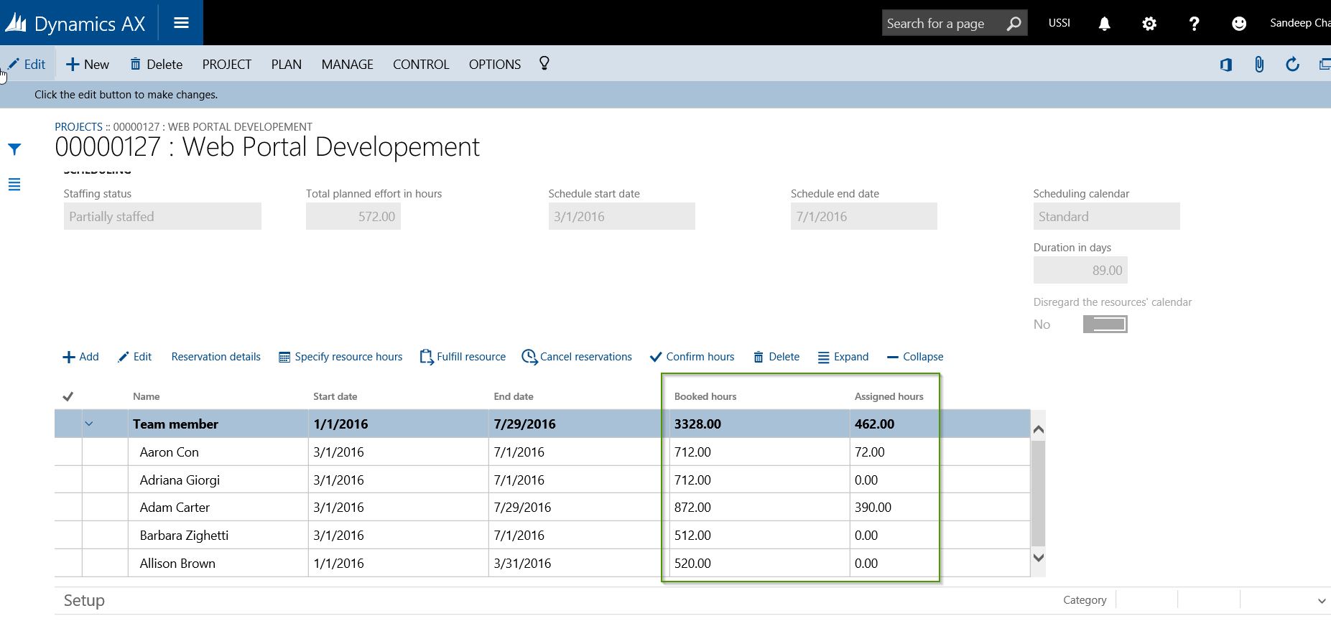Click the PROJECTS breadcrumb link
This screenshot has height=621, width=1331.
[x=78, y=127]
